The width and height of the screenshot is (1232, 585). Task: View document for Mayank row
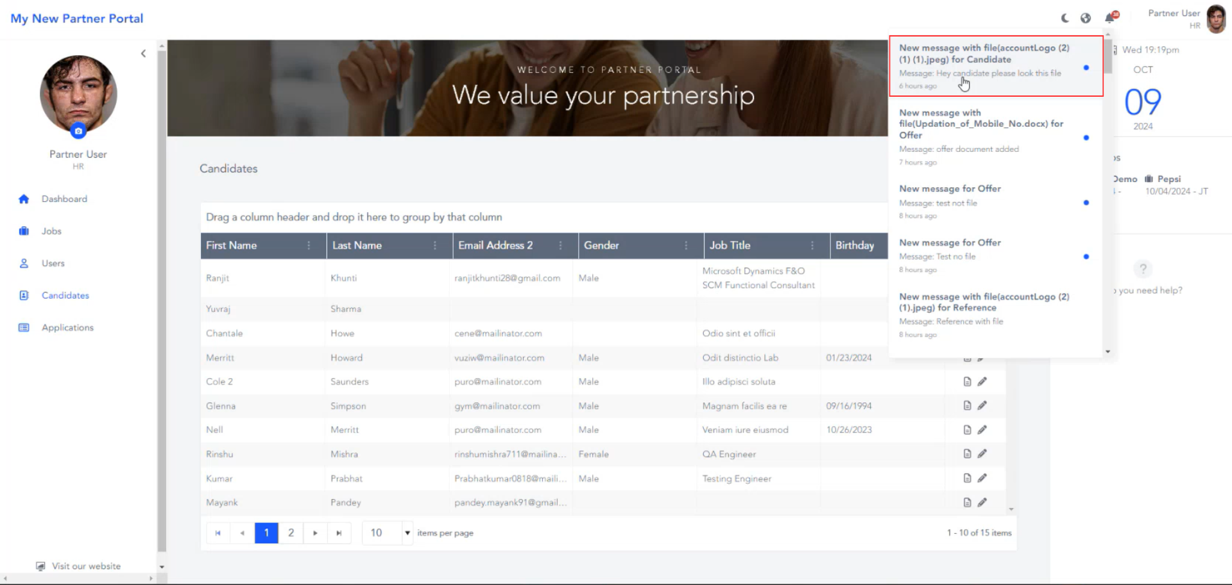tap(967, 502)
